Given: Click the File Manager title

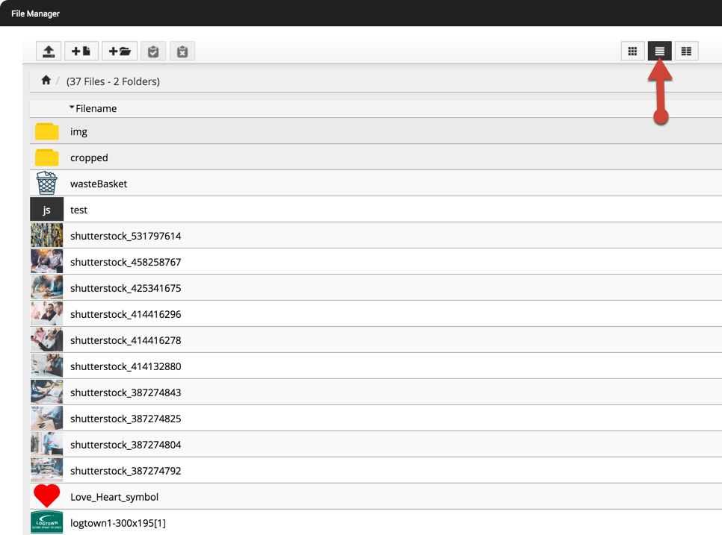Looking at the screenshot, I should pos(35,13).
